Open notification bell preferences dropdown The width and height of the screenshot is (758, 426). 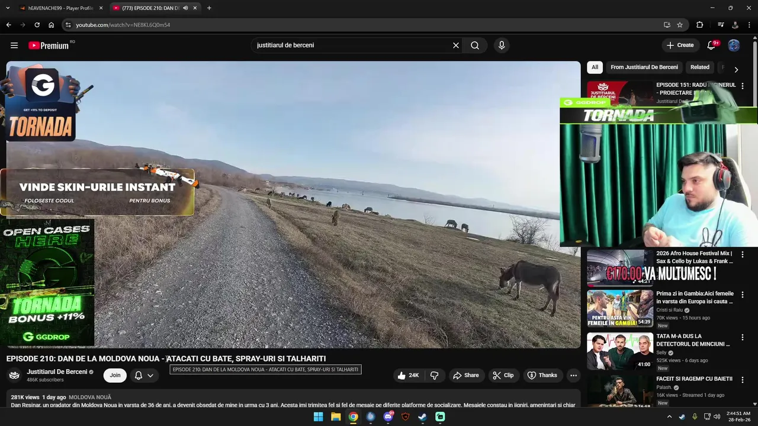click(x=144, y=375)
